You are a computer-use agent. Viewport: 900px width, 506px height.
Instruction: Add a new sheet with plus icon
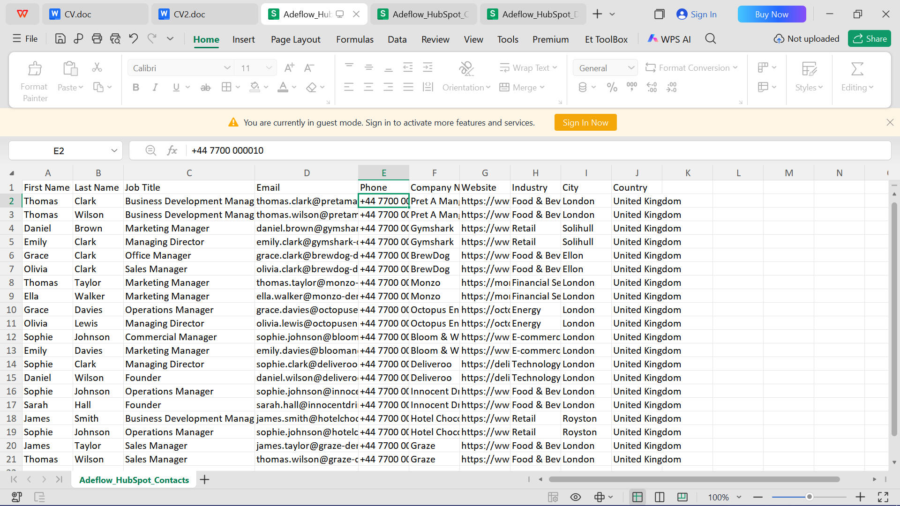(x=205, y=479)
